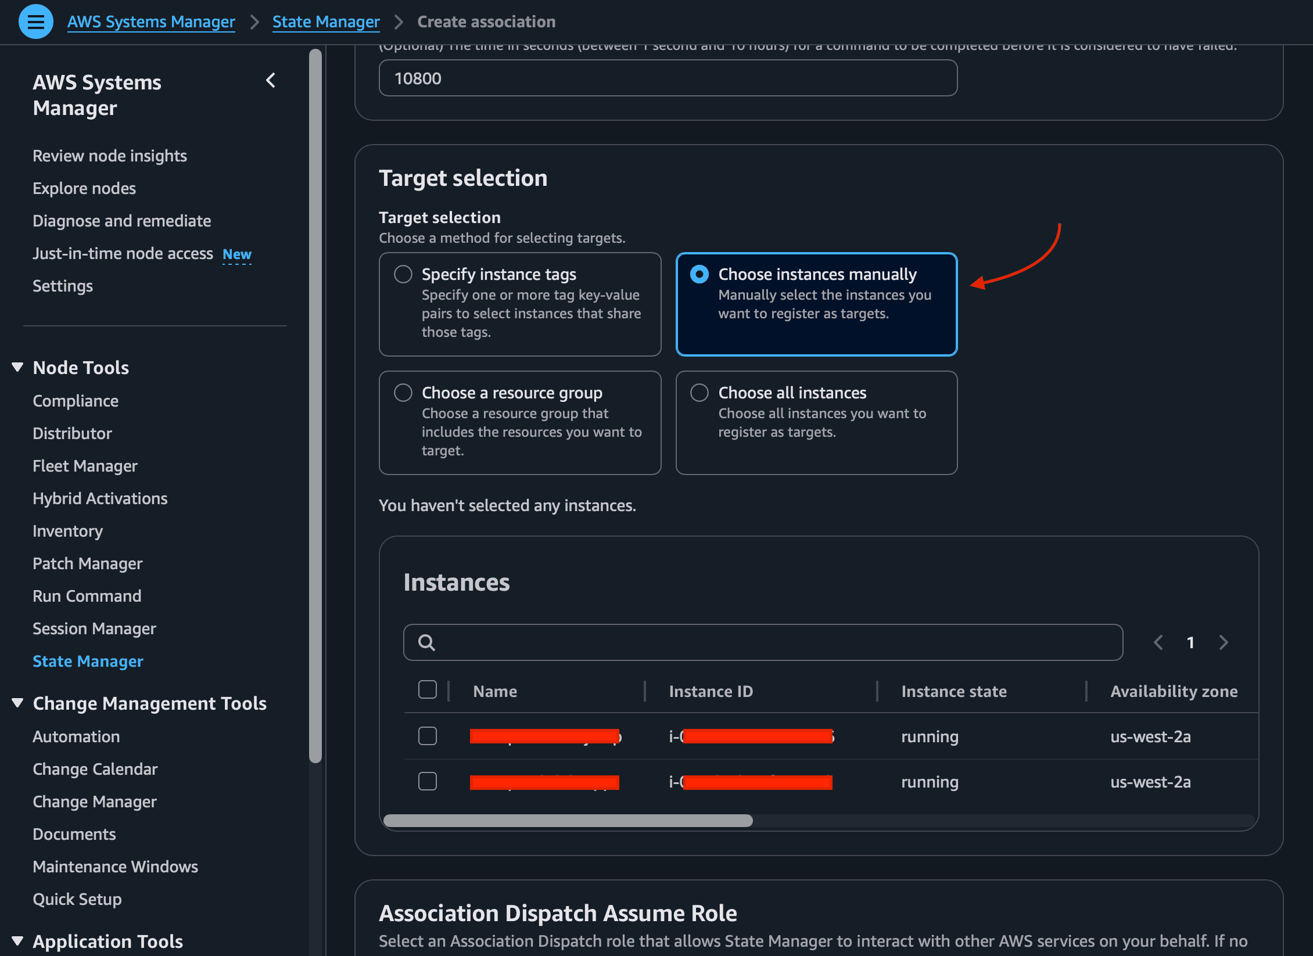Open Fleet Manager
This screenshot has height=956, width=1313.
click(x=85, y=466)
